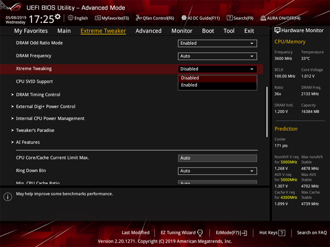Expand Internal CPU Power Management
This screenshot has height=247, width=330.
click(50, 118)
